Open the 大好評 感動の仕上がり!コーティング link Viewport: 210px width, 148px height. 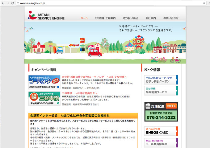tap(94, 77)
